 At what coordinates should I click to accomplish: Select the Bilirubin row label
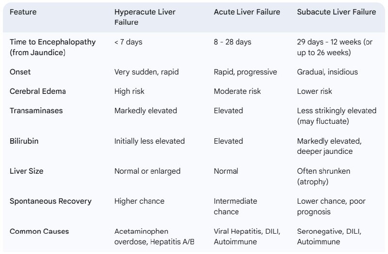[24, 141]
